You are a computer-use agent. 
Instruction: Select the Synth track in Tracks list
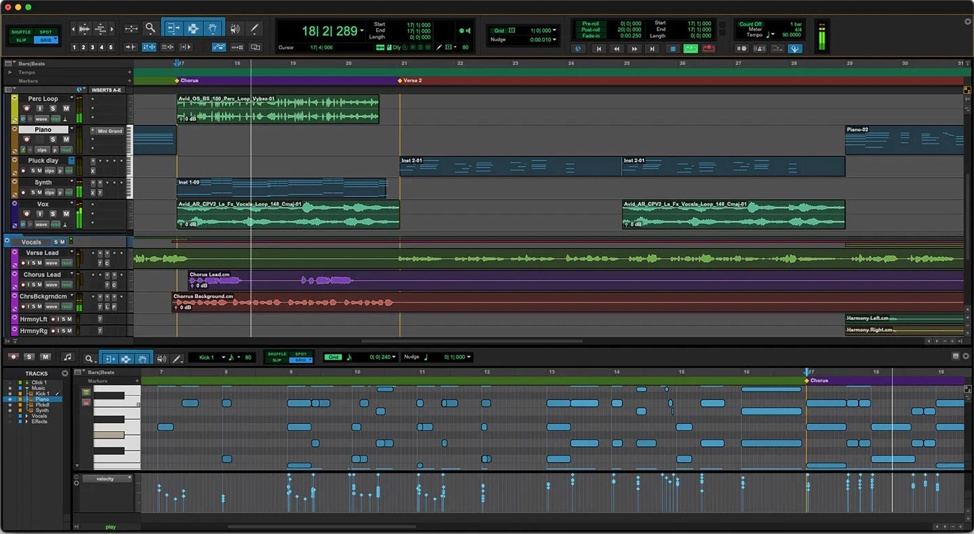[42, 410]
